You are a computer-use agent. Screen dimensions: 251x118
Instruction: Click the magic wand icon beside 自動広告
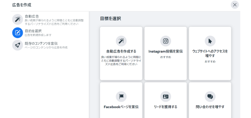click(x=17, y=19)
